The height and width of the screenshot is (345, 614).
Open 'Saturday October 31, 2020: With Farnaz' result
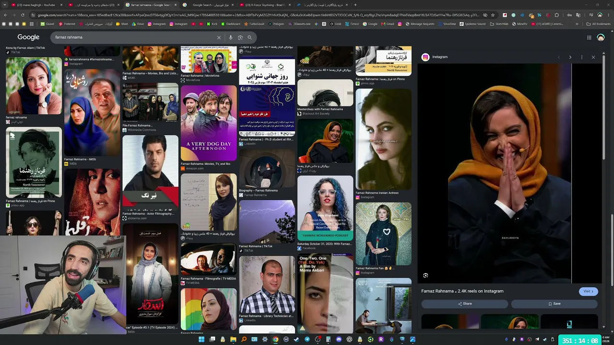point(325,208)
